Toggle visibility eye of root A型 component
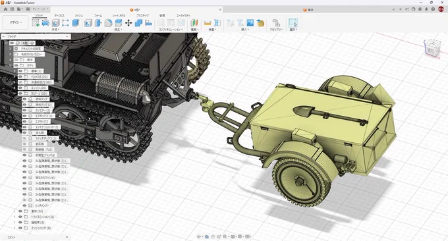This screenshot has height=241, width=448. [x=12, y=43]
